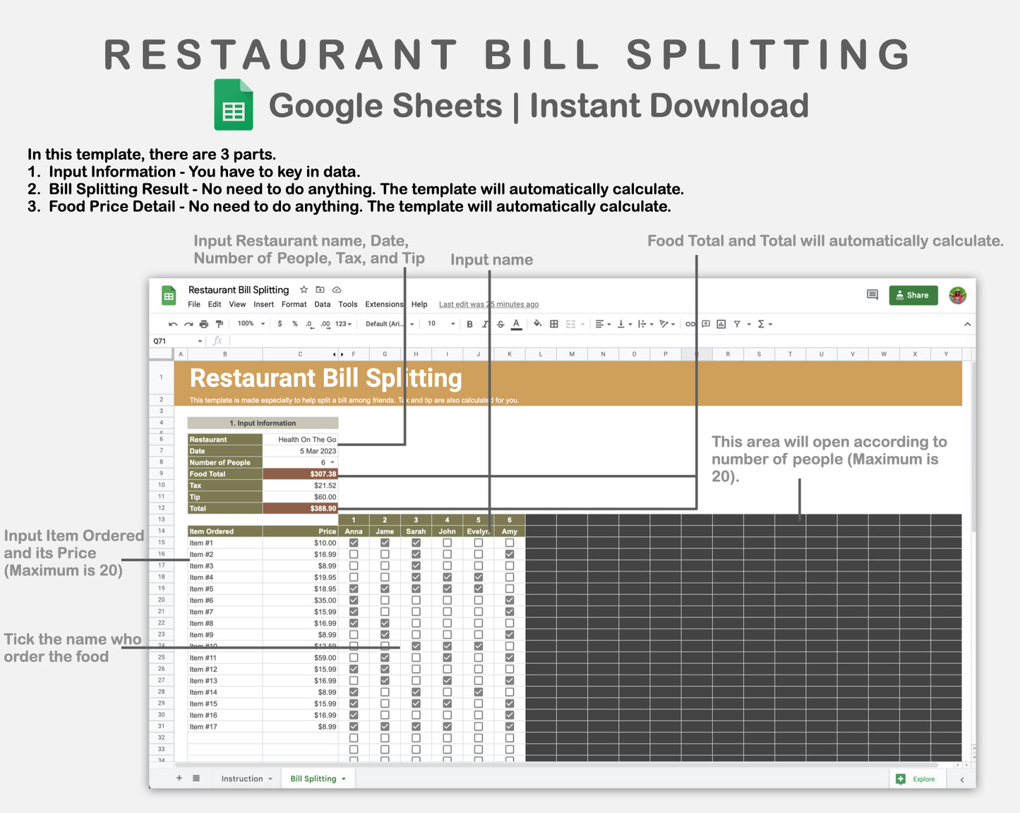
Task: Select the Paint format tool
Action: [x=220, y=323]
